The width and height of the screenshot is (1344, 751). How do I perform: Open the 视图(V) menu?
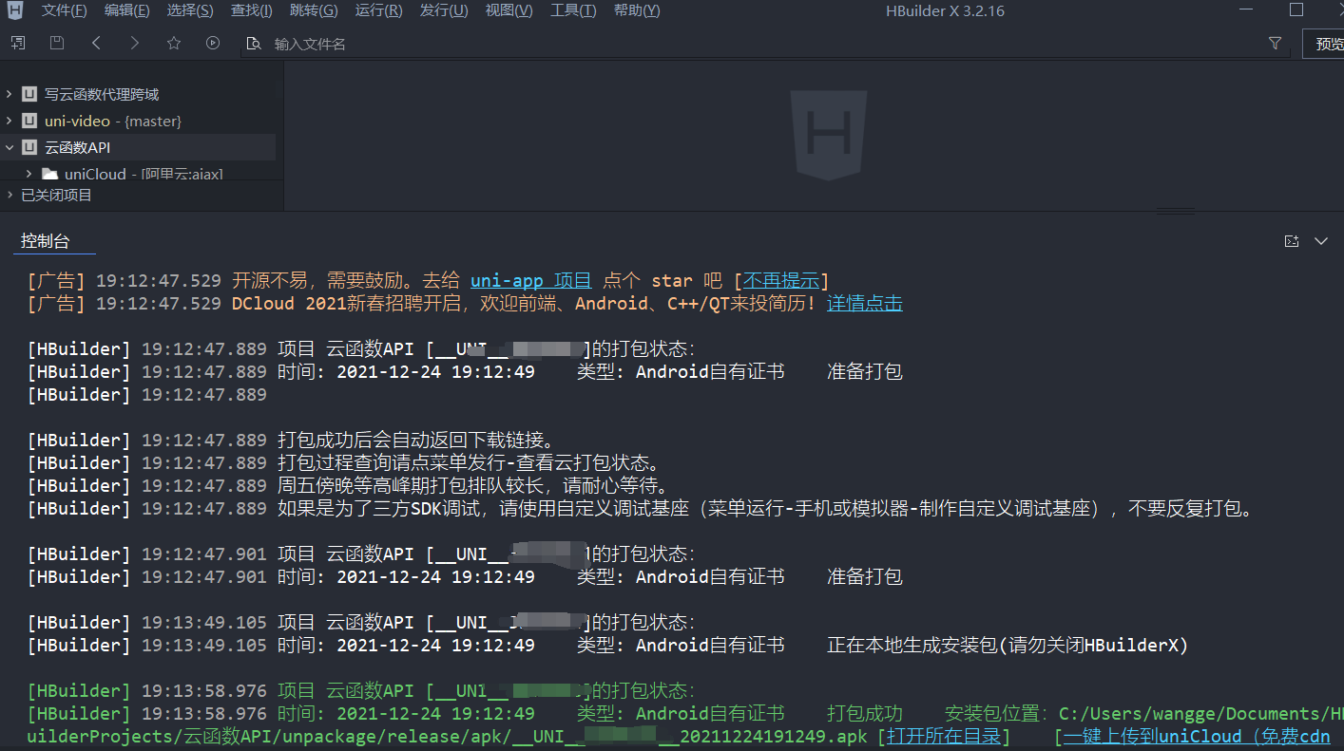point(509,10)
